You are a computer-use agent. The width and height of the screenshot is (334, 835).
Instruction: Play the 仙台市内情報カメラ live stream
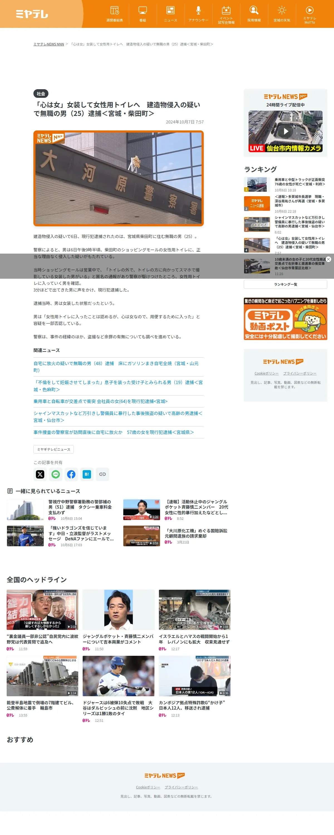286,131
